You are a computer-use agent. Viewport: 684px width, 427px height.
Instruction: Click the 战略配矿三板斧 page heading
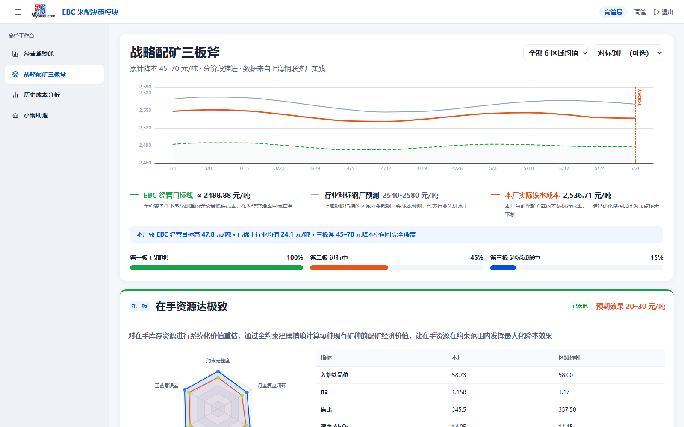click(x=175, y=53)
